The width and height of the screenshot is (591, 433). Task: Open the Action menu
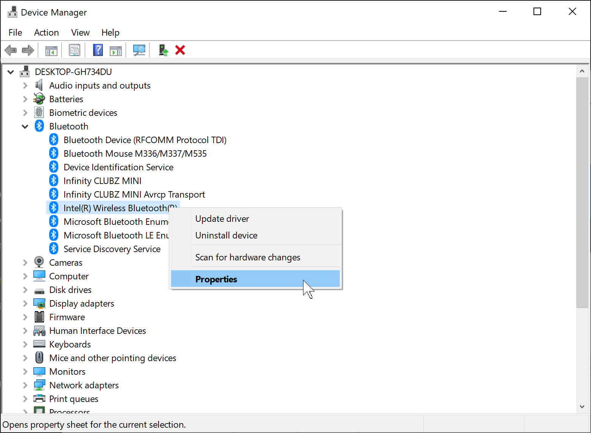47,33
